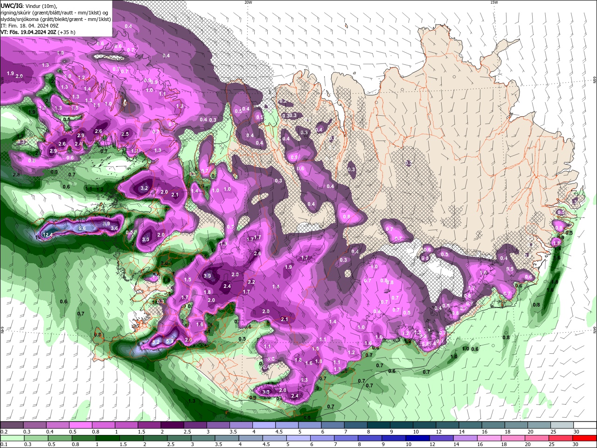Click the '0.2' label in the upper legend row

click(x=4, y=432)
